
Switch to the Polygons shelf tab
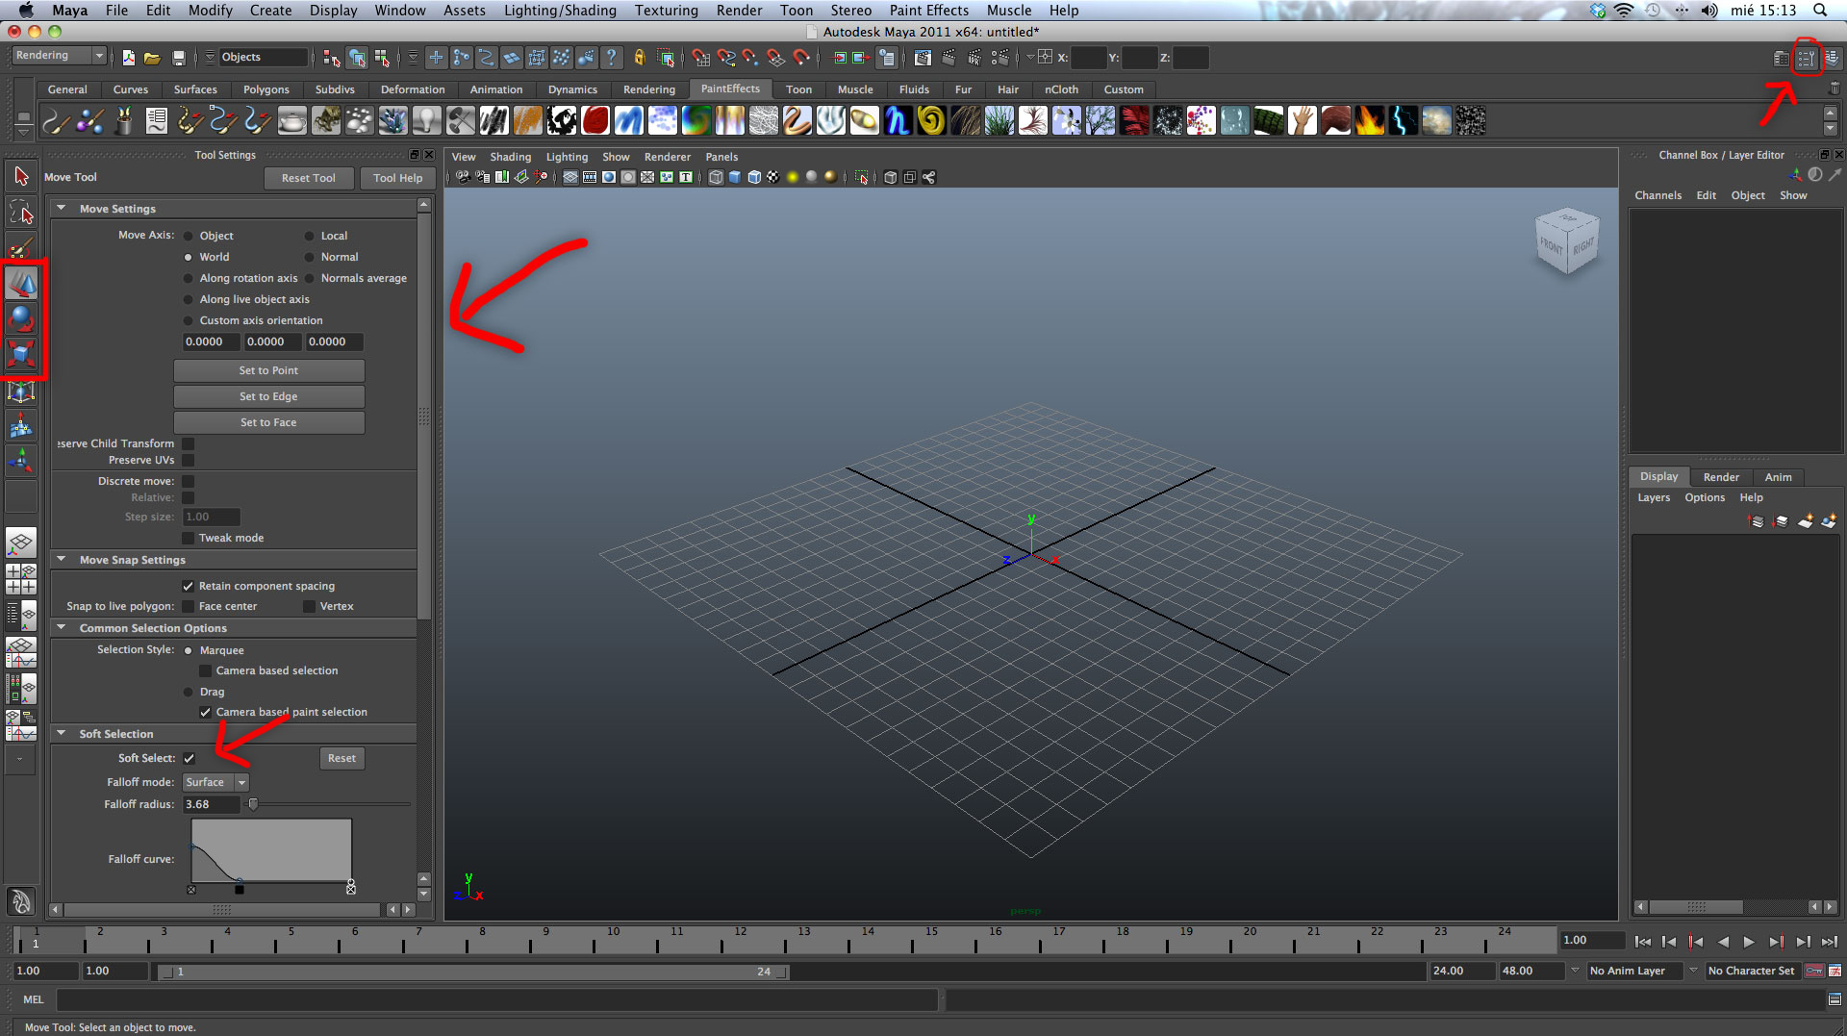click(x=266, y=89)
